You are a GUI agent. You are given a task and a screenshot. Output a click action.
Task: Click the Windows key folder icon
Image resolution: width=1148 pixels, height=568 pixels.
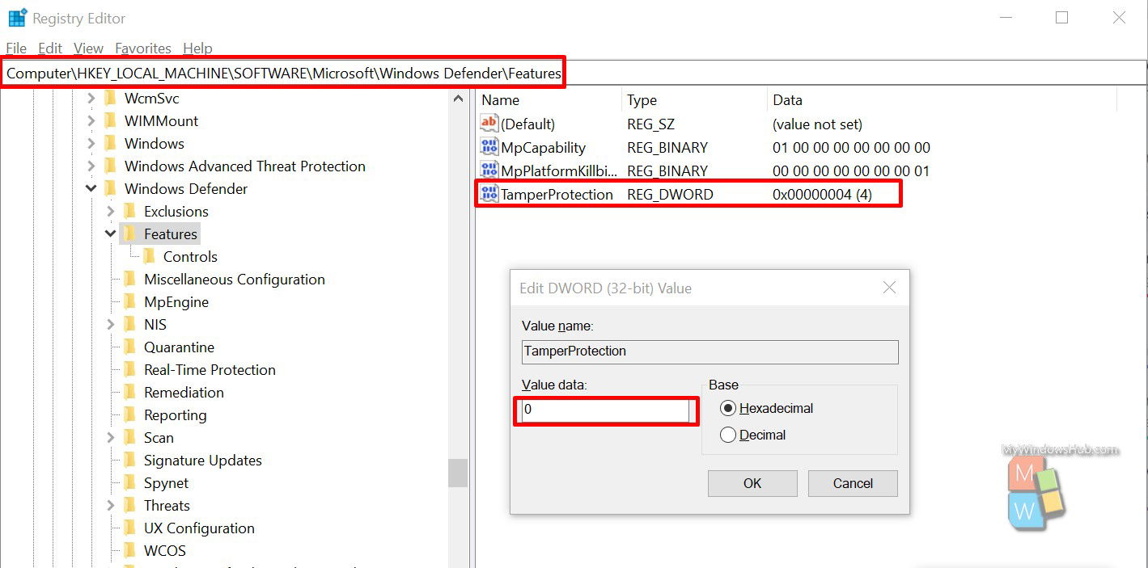pyautogui.click(x=110, y=144)
